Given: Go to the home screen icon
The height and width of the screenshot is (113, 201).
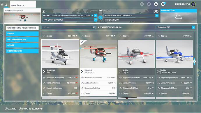Looking at the screenshot, I should click(x=6, y=5).
